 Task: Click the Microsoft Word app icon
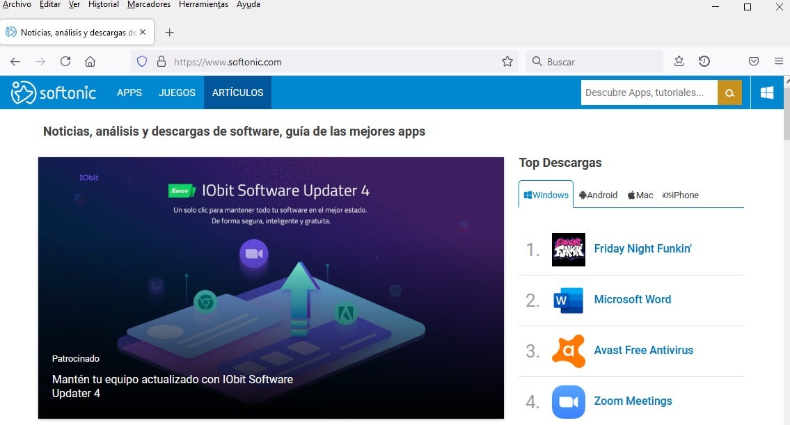click(x=569, y=300)
